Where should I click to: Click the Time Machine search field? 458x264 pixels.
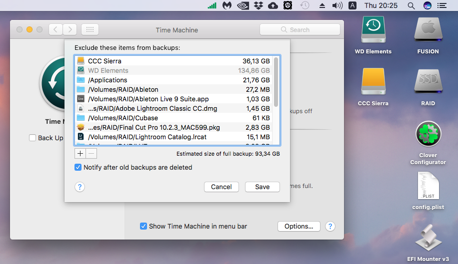click(299, 30)
